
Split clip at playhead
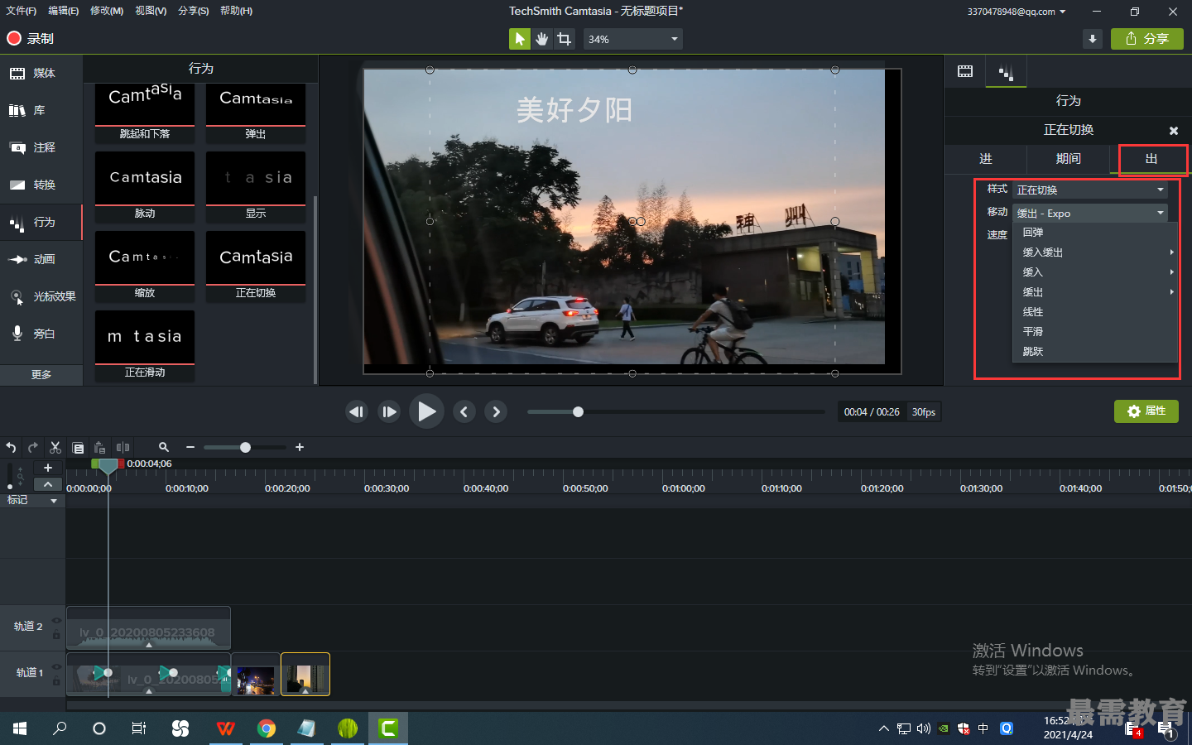pos(123,448)
